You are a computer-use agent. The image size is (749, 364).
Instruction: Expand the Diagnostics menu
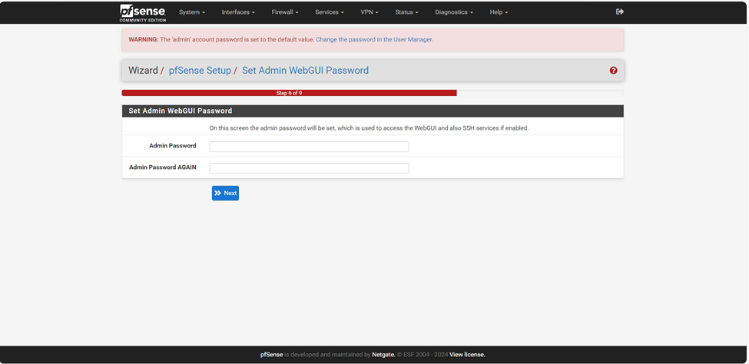coord(453,12)
